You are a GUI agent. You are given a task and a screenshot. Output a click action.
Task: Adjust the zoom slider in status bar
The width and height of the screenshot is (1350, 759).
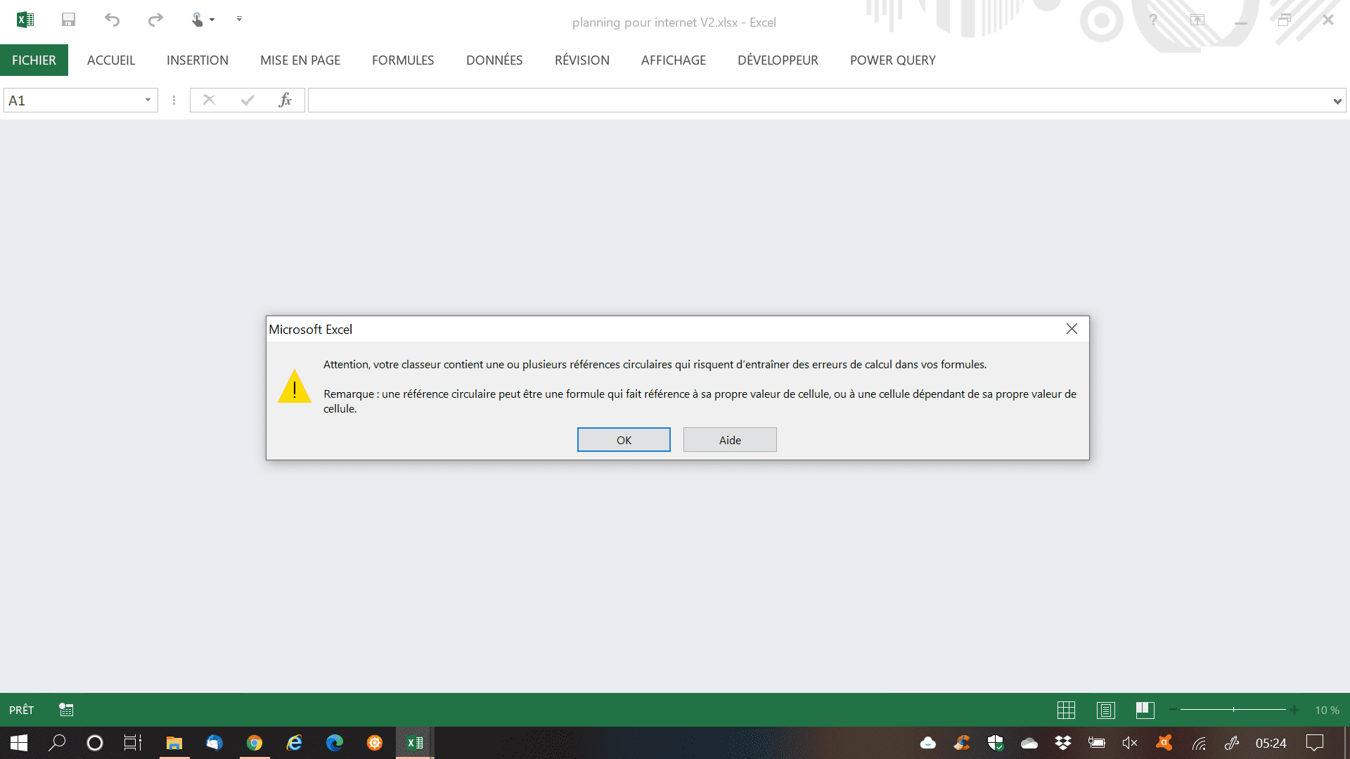1233,710
